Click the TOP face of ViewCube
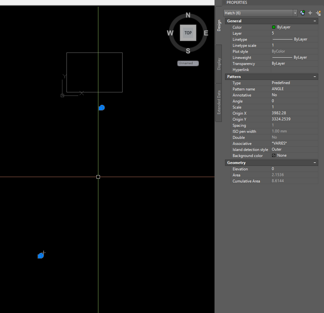 [188, 33]
